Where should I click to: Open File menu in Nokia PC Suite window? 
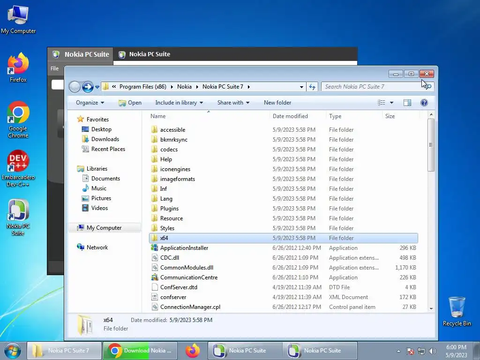tap(54, 68)
